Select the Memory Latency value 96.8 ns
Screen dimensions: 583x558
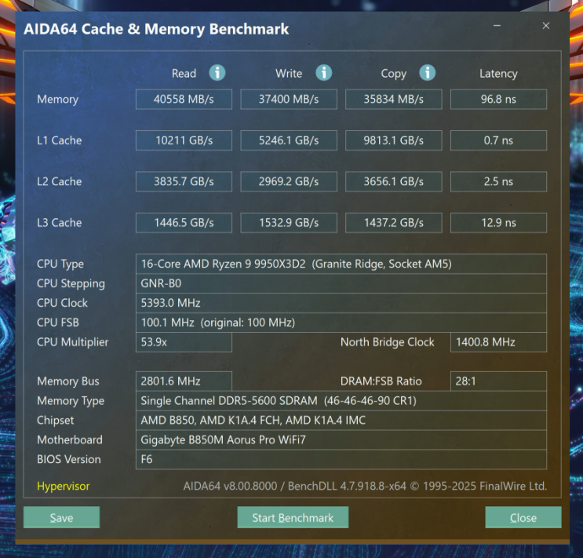(x=498, y=100)
